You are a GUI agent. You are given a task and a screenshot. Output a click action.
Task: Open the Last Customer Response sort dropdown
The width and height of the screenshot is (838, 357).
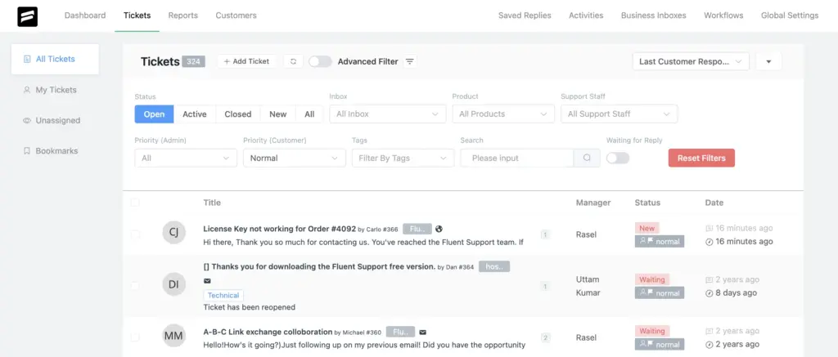coord(691,61)
